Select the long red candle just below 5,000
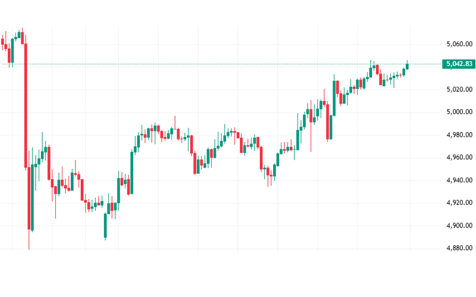 click(x=329, y=122)
